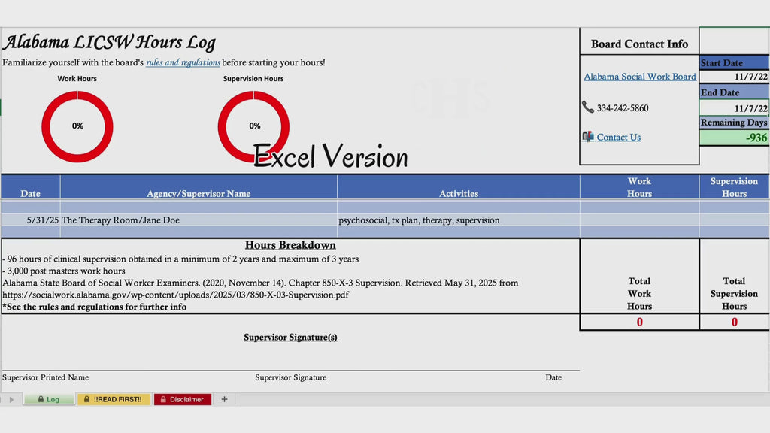
Task: Select the Remaining Days cell showing -936
Action: pos(734,138)
